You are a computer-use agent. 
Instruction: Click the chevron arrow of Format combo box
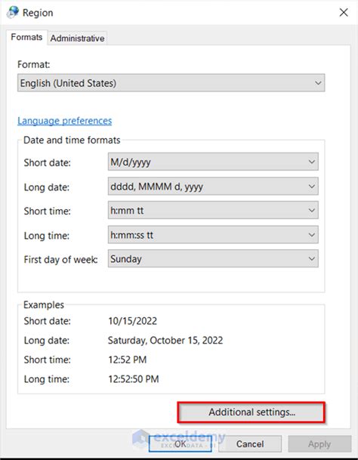tap(318, 83)
